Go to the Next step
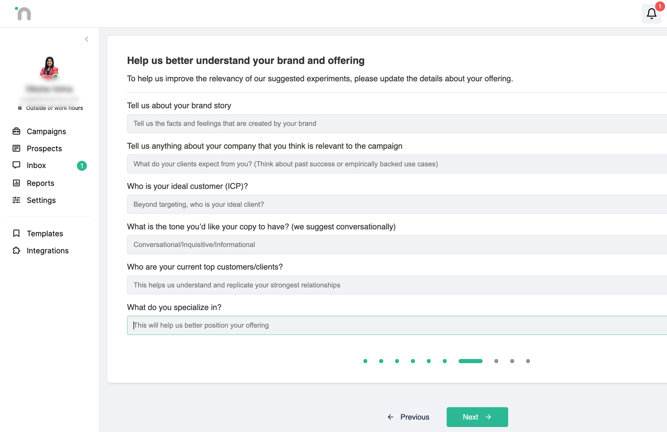 point(477,417)
